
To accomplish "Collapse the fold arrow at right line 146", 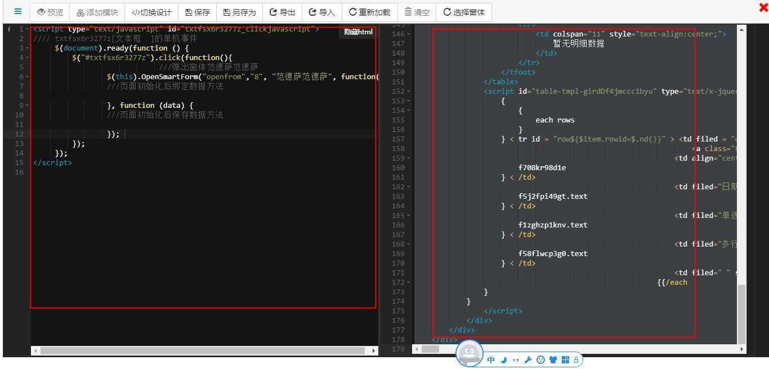I will click(x=409, y=34).
